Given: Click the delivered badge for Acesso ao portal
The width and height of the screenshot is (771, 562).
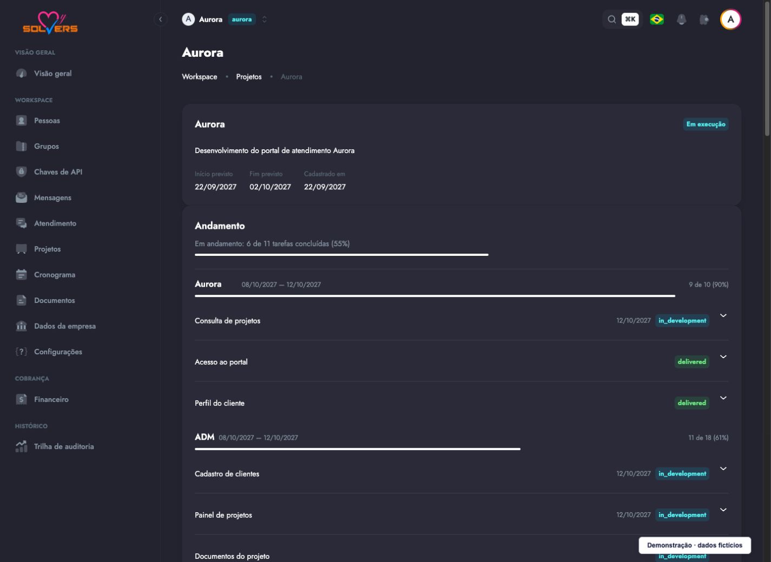Looking at the screenshot, I should [x=691, y=362].
